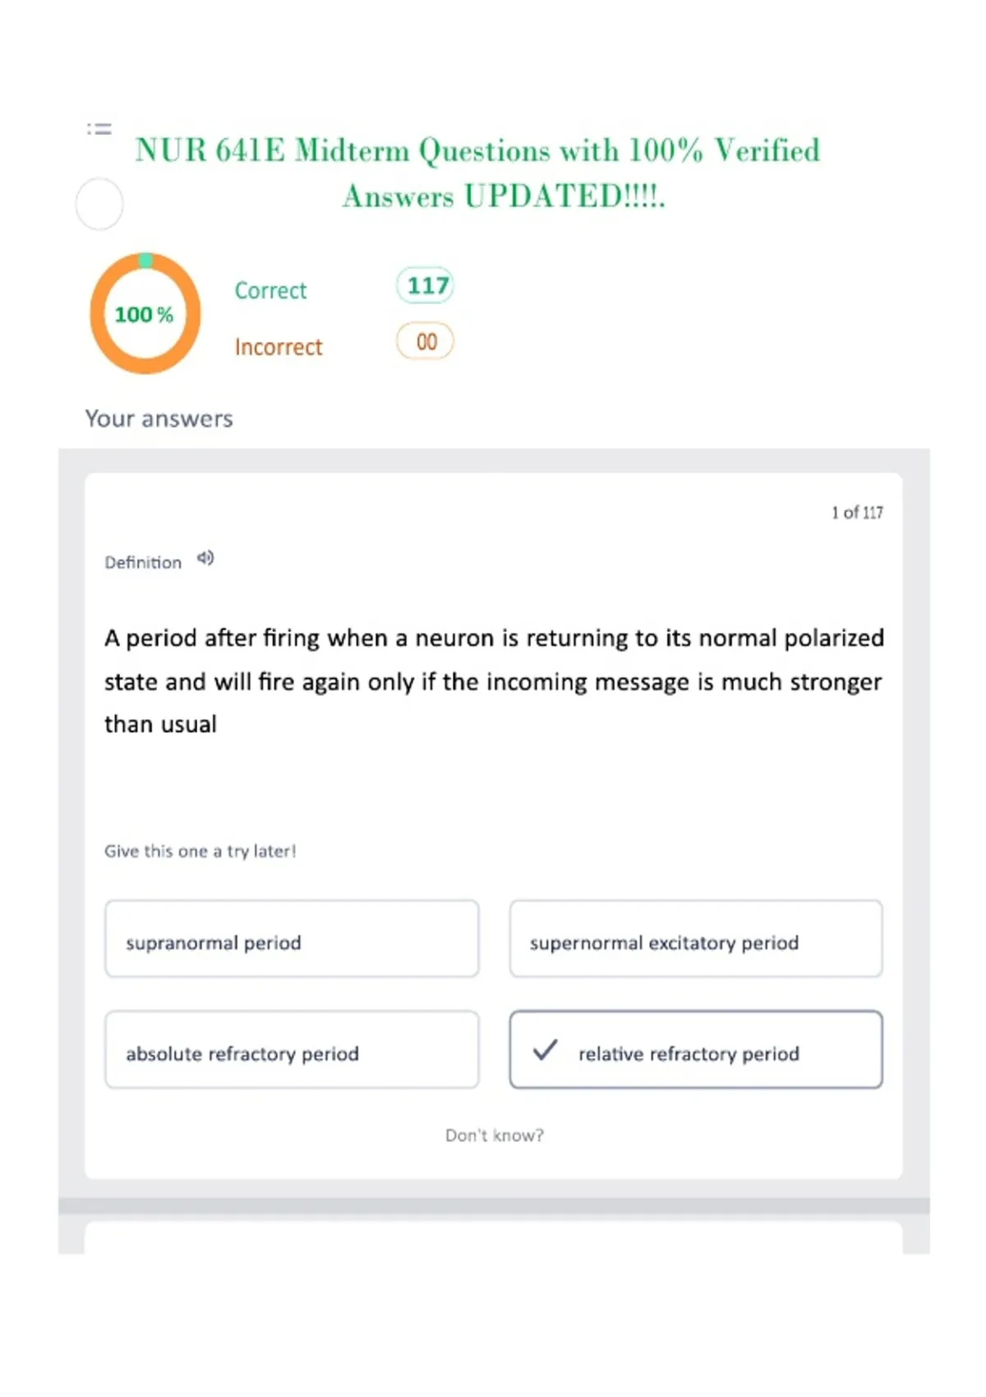Open the list menu icon beside title
The image size is (986, 1397).
pyautogui.click(x=99, y=129)
